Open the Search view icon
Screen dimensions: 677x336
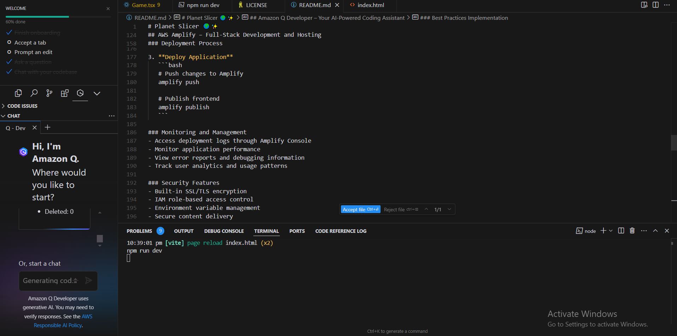tap(34, 93)
